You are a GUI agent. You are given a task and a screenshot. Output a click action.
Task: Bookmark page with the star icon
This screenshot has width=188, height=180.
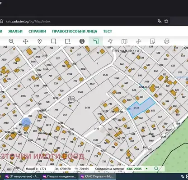tap(166, 21)
